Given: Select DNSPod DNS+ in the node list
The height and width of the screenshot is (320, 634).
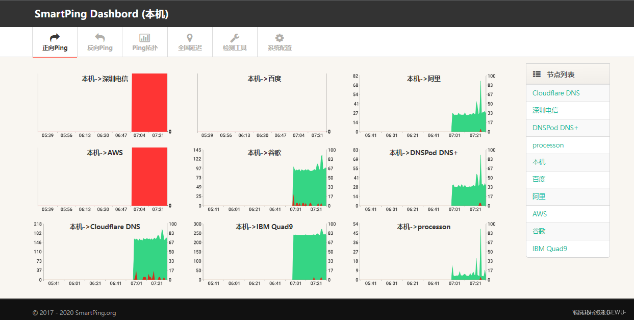Looking at the screenshot, I should (568, 128).
